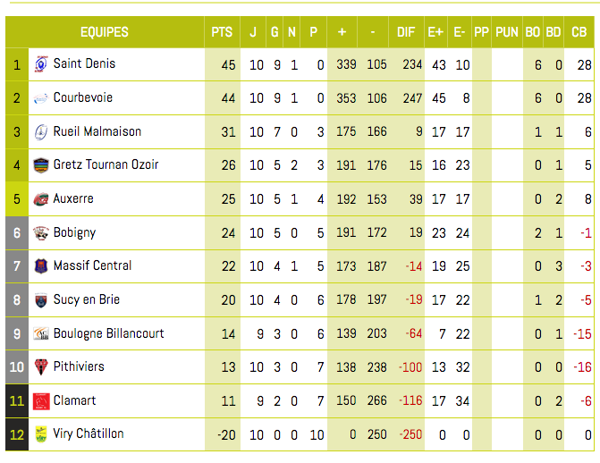Click the Courbevoie club logo
This screenshot has width=600, height=463.
[x=41, y=98]
